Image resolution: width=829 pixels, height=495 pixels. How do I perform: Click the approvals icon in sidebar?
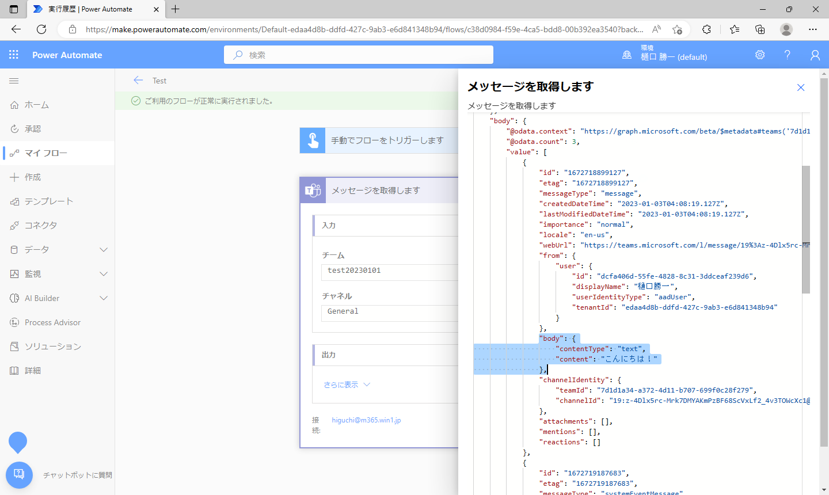click(14, 129)
